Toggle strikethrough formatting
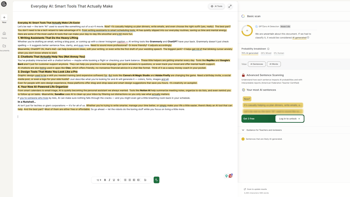Viewport: 350px width, 197px height. [x=118, y=180]
